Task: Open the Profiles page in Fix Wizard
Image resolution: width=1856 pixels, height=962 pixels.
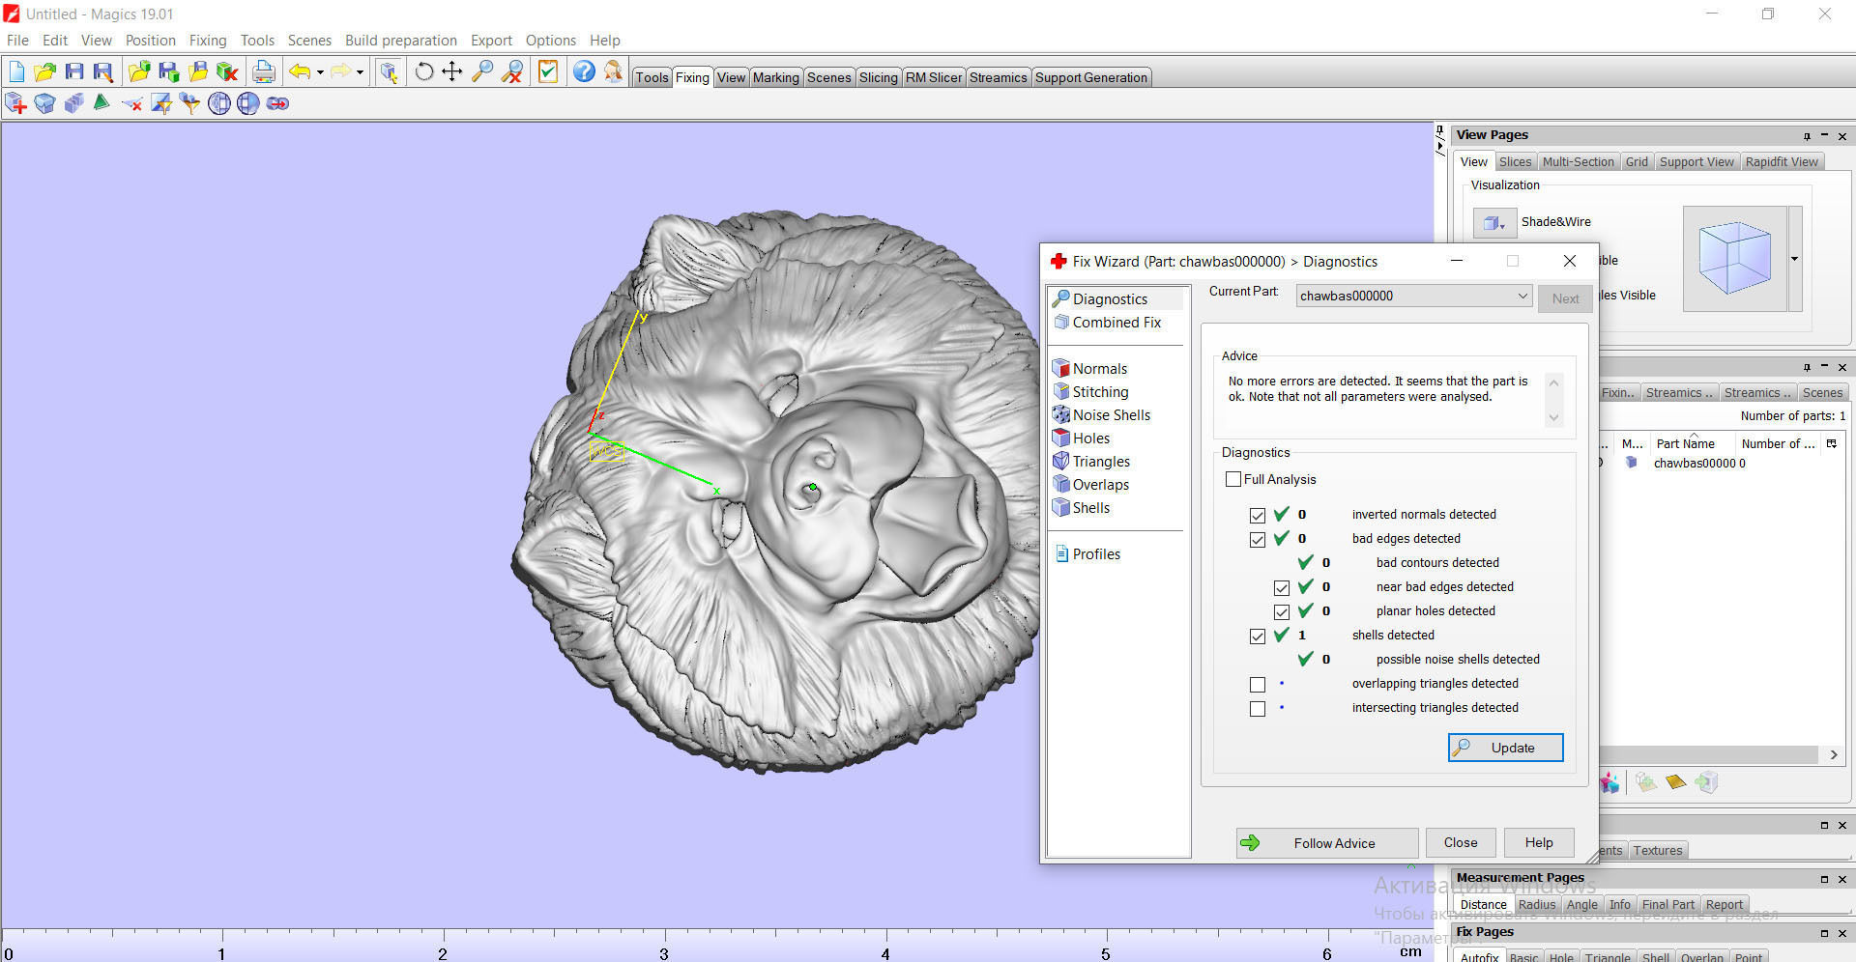Action: coord(1096,554)
